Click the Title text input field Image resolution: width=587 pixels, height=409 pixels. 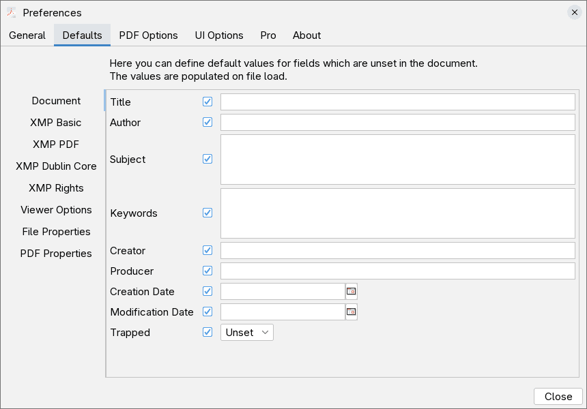pyautogui.click(x=397, y=102)
